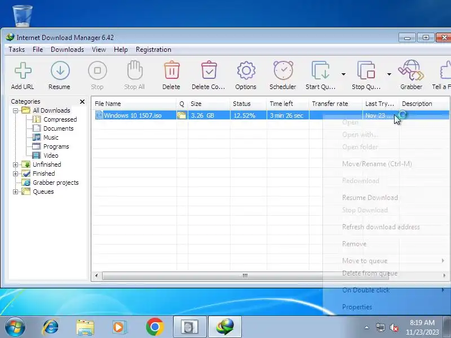Select the Documents category

(59, 128)
